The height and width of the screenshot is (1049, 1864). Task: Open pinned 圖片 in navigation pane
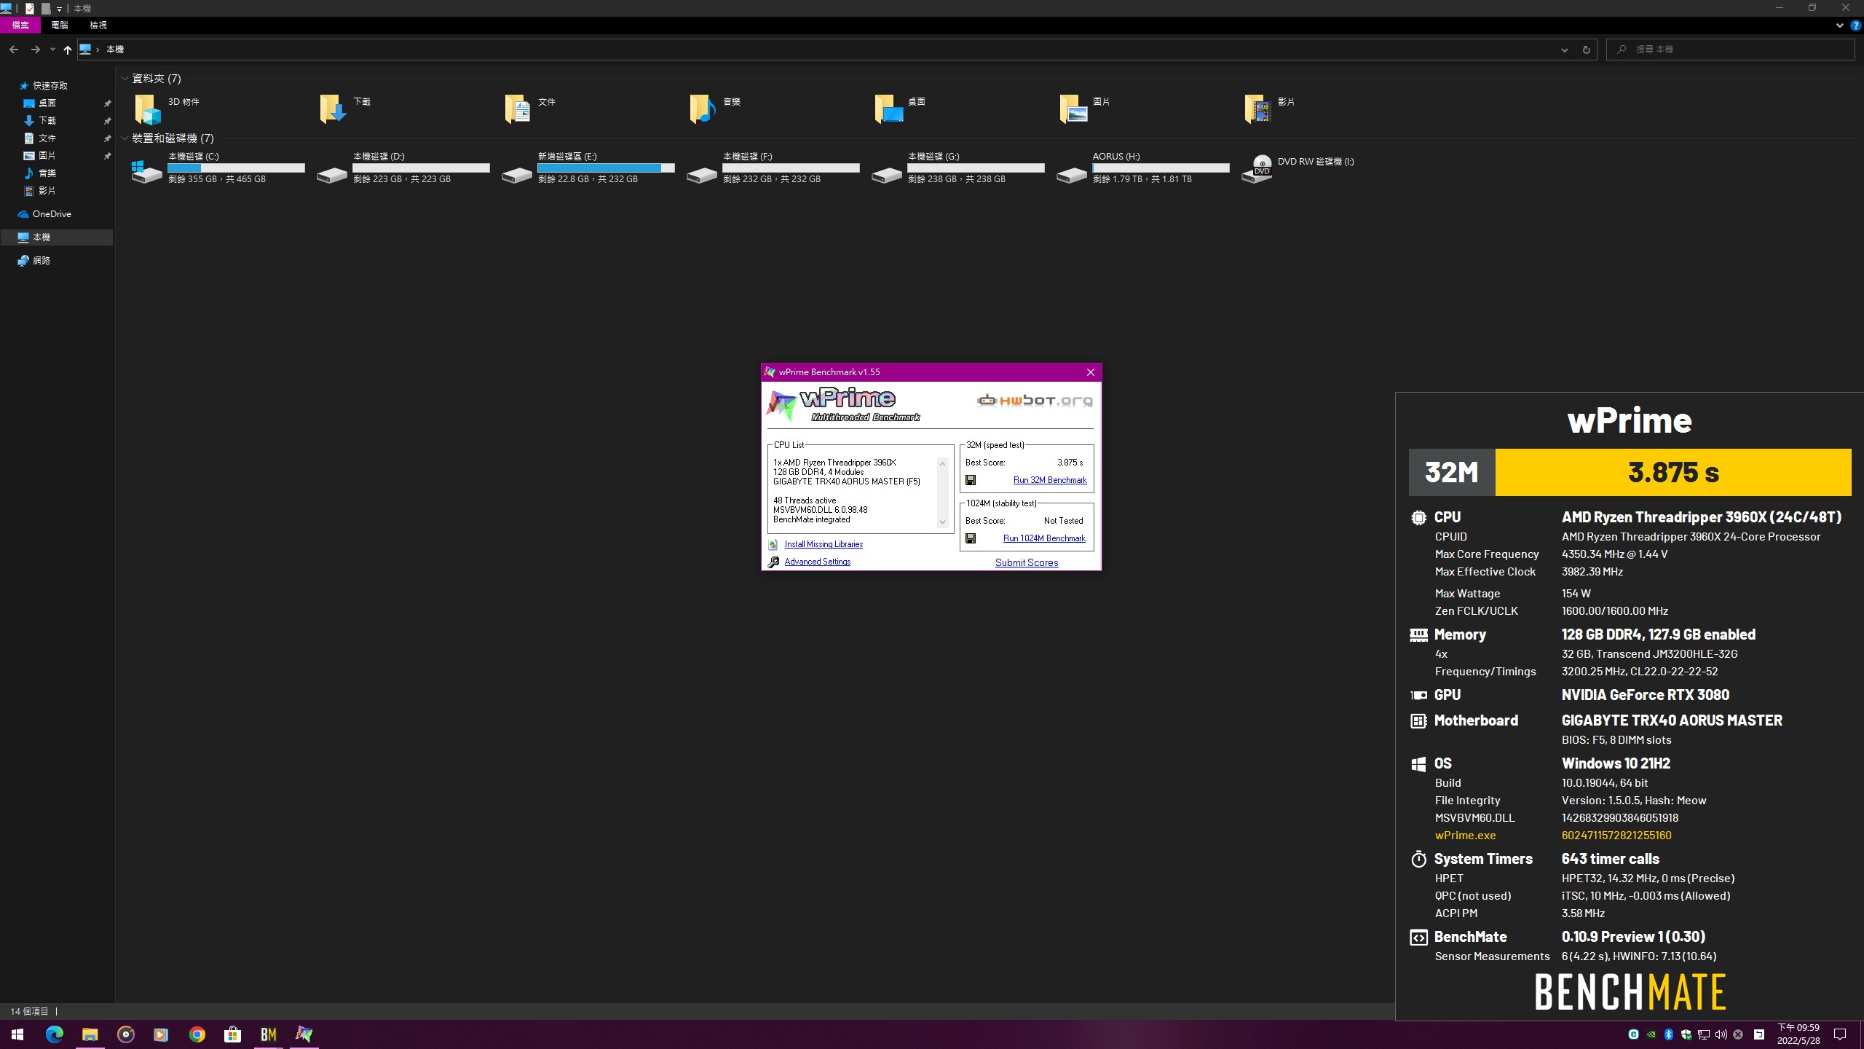point(47,155)
